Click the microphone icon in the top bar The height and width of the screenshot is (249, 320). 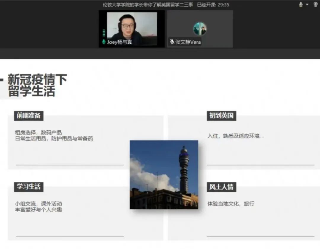click(301, 4)
